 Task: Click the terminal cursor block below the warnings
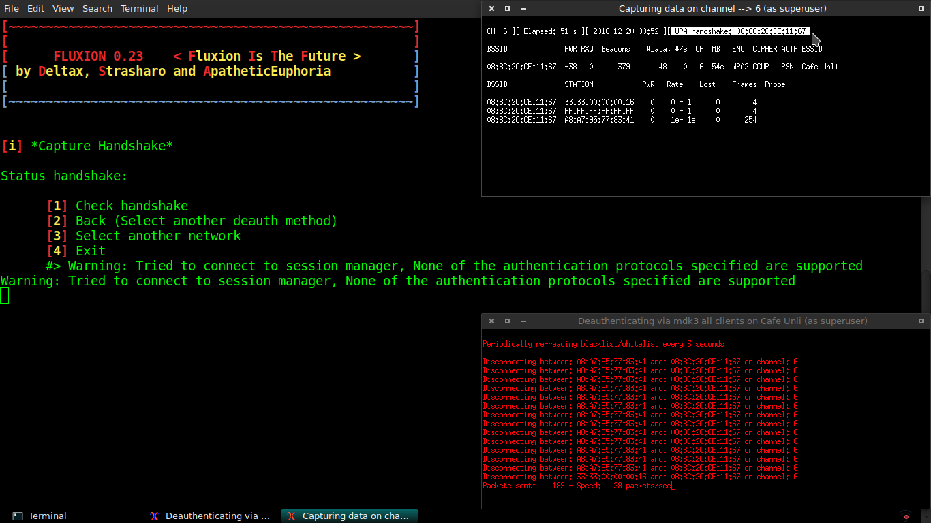[5, 296]
